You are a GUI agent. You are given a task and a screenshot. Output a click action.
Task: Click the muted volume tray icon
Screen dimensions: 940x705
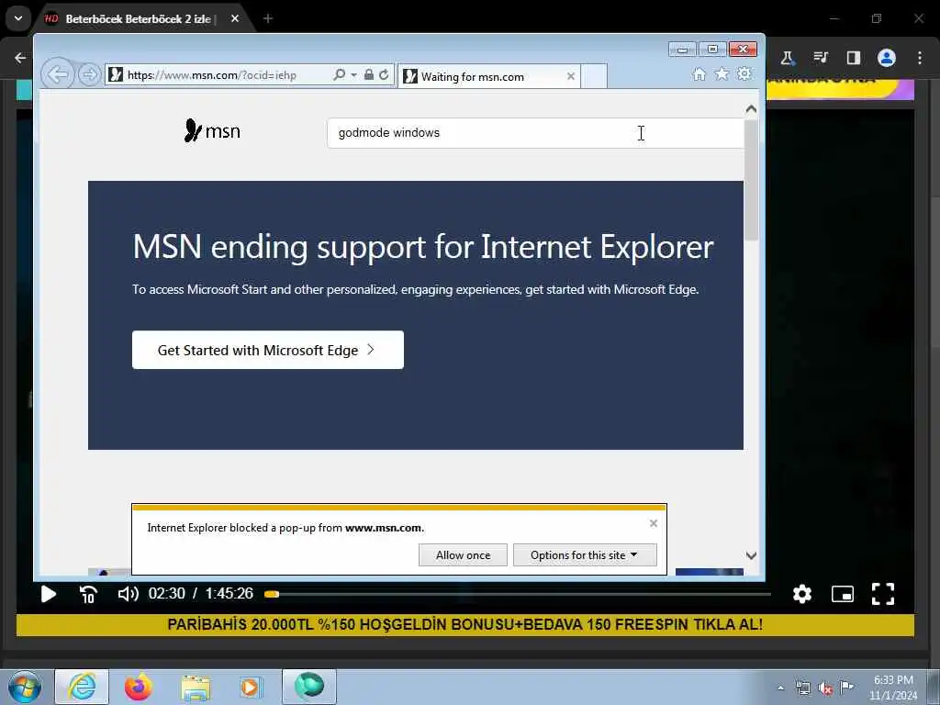825,688
